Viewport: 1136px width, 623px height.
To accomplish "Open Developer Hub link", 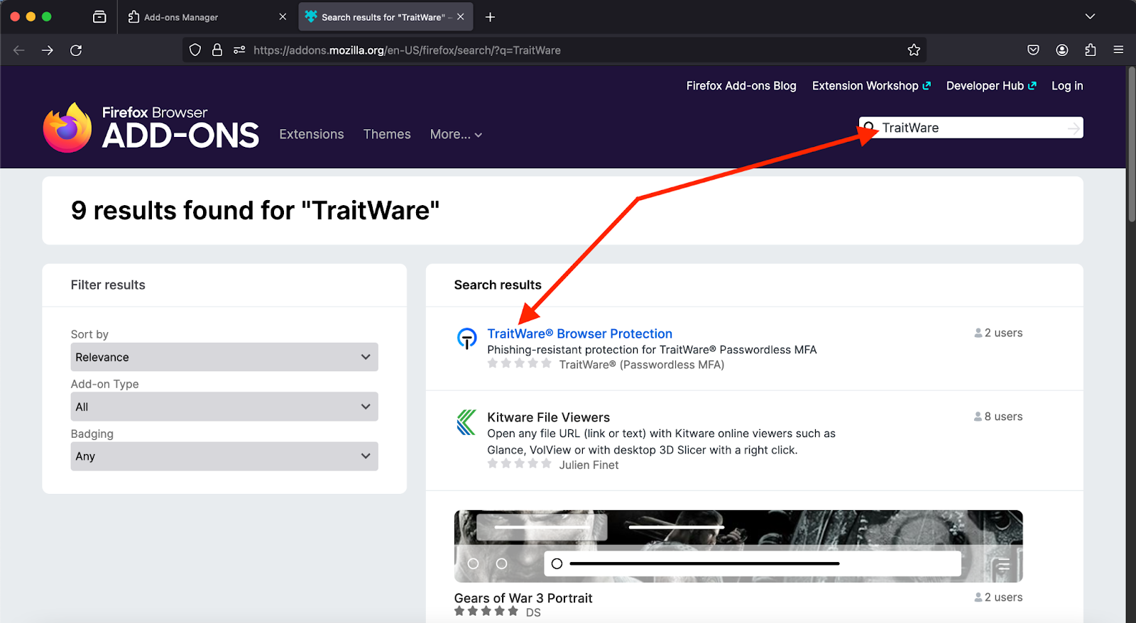I will [x=991, y=86].
